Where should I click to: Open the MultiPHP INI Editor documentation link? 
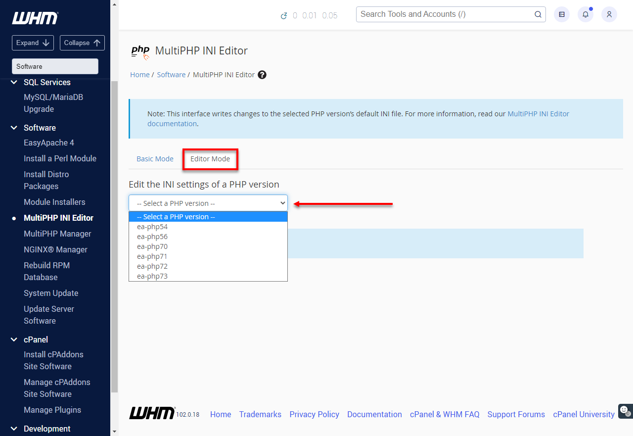click(538, 113)
